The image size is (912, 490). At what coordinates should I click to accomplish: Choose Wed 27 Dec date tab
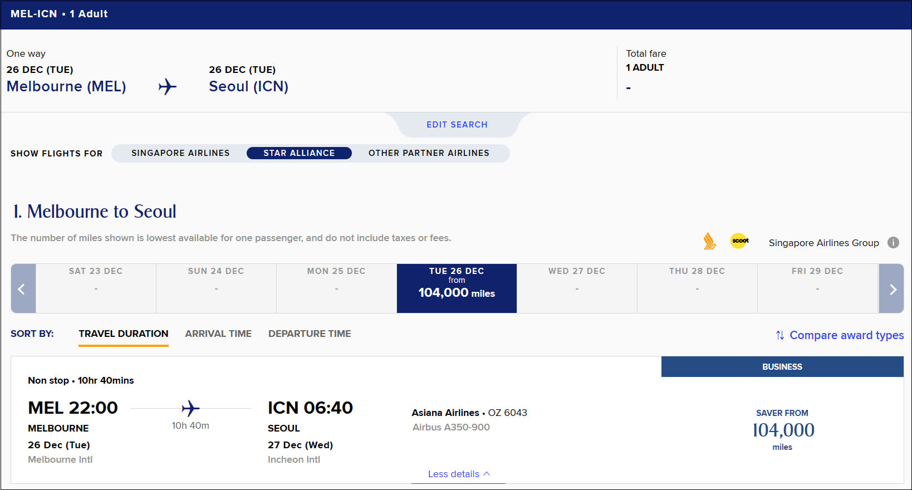point(577,288)
